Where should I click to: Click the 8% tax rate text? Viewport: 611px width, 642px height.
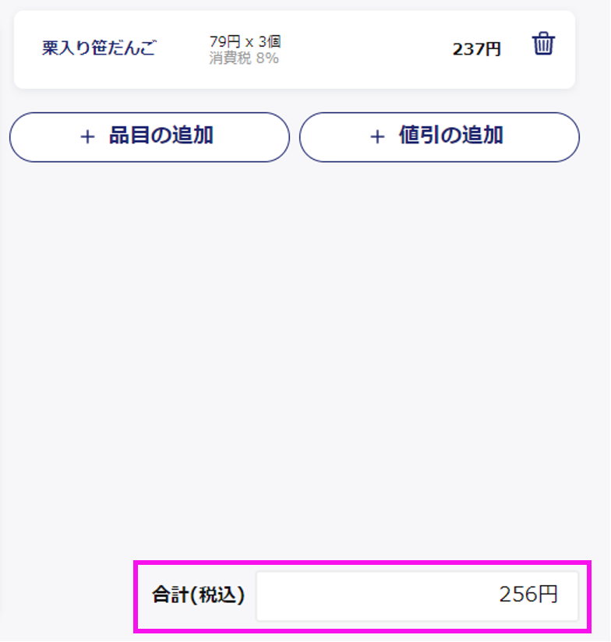[267, 58]
